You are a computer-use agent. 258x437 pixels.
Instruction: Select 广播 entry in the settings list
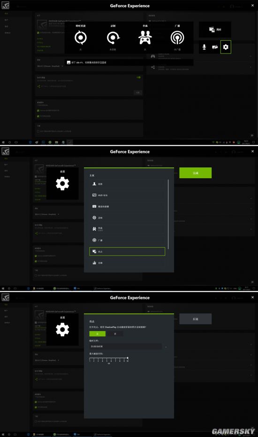[x=127, y=240]
